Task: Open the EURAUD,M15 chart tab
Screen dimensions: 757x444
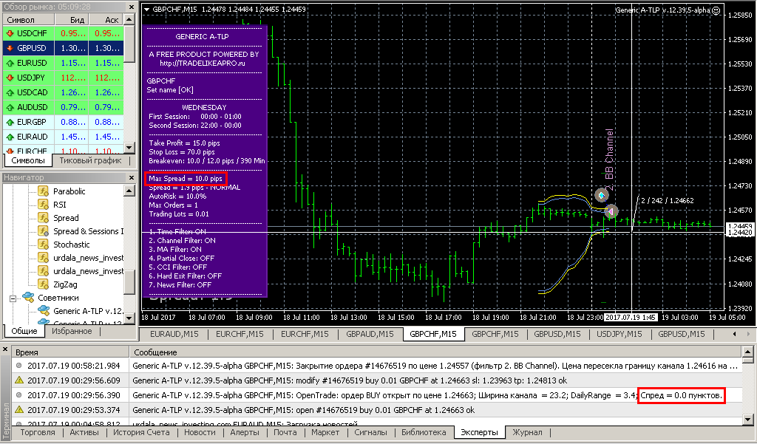Action: 174,334
